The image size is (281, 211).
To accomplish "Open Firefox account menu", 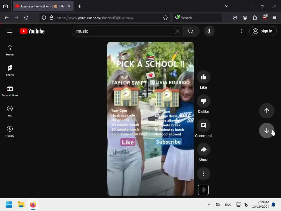I will click(x=245, y=18).
